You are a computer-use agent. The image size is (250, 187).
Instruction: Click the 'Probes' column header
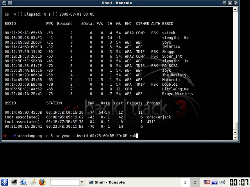coord(154,103)
